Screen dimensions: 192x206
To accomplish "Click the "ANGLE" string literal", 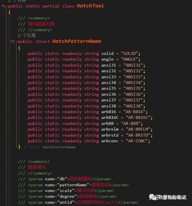I will [129, 59].
